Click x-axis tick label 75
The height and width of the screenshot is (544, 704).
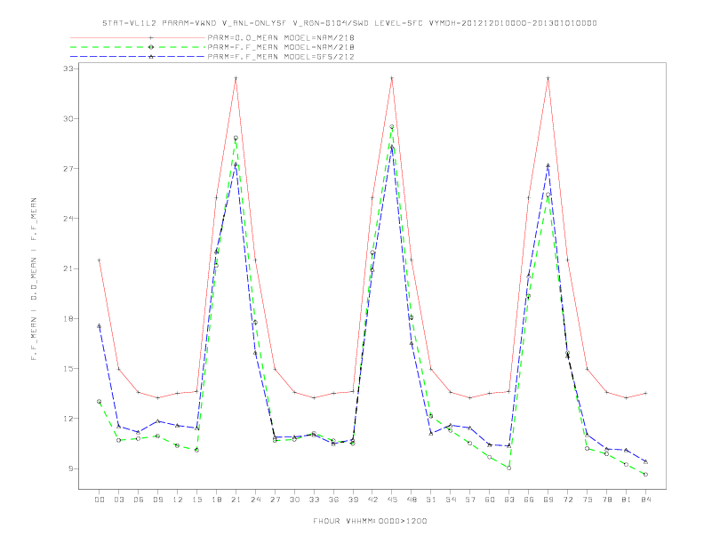coord(588,500)
